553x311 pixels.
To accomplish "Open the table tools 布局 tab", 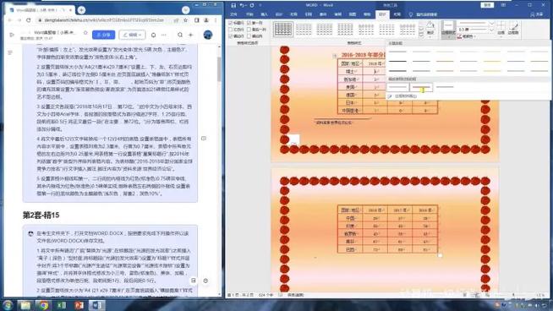I will point(397,14).
